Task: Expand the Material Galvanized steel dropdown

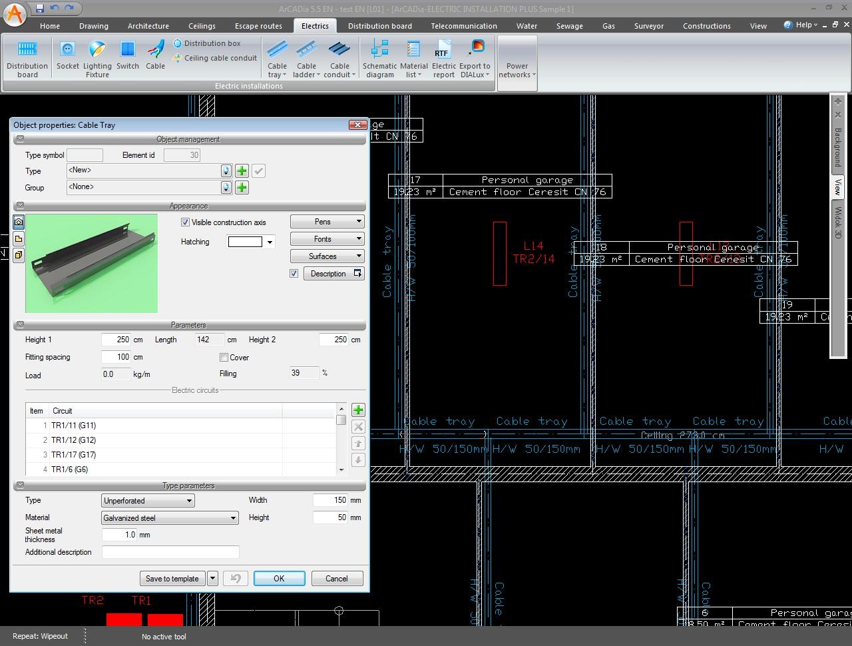Action: point(170,518)
